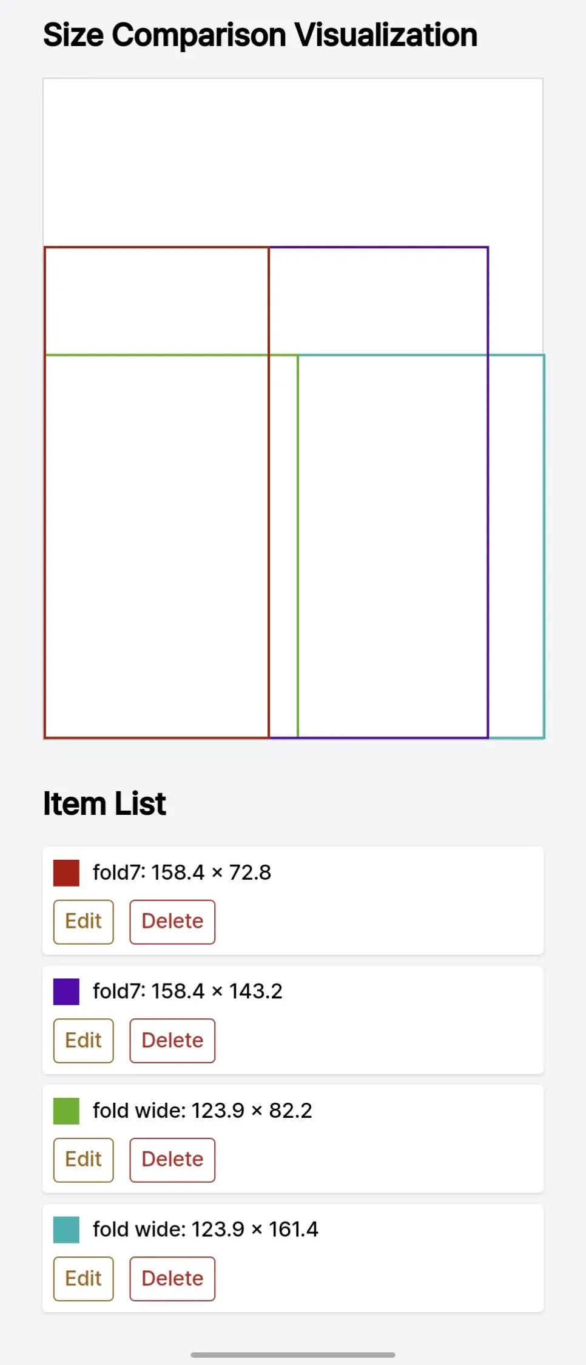Edit the fold wide 123.9 × 161.4 item

pyautogui.click(x=84, y=1279)
